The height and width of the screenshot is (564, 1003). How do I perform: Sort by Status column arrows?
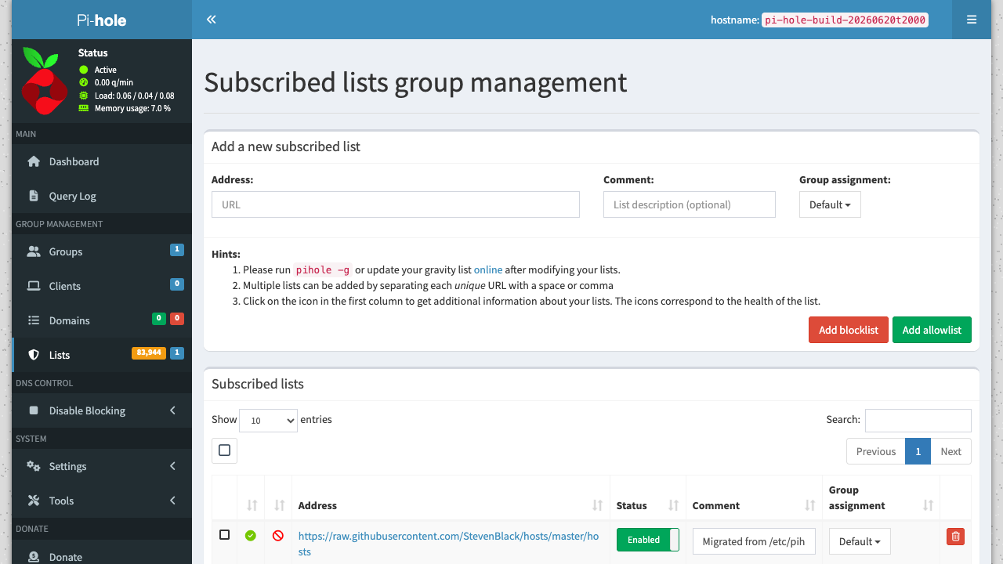tap(673, 505)
